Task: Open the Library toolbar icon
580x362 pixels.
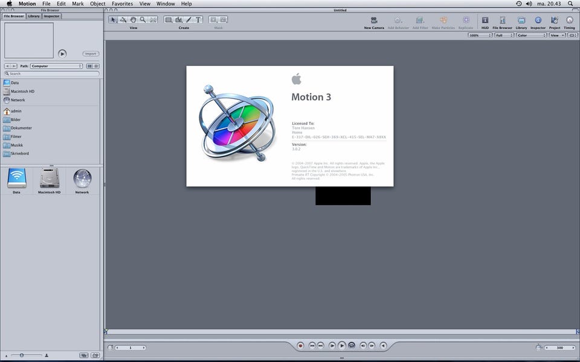Action: click(521, 21)
